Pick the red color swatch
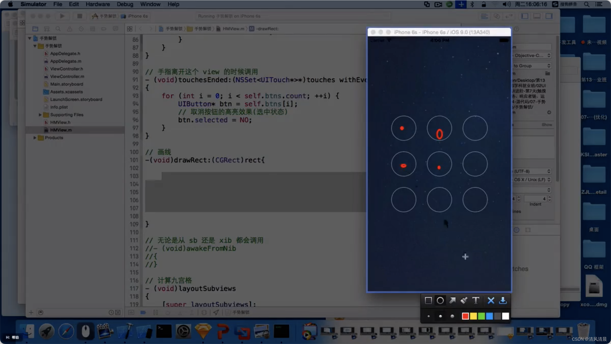611x344 pixels. (465, 316)
